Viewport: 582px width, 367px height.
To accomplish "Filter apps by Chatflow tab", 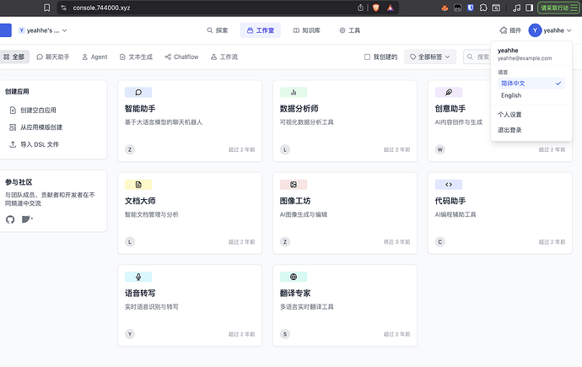I will (x=181, y=57).
